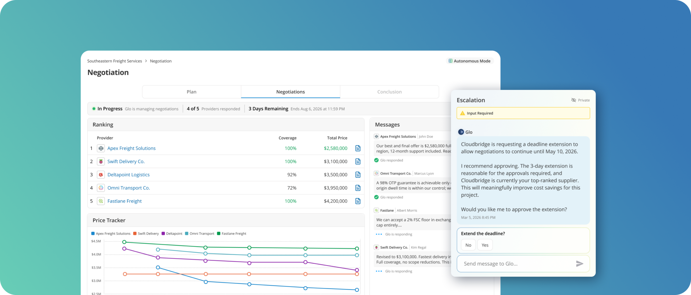Click the 72% coverage value
The height and width of the screenshot is (295, 691).
pos(292,188)
